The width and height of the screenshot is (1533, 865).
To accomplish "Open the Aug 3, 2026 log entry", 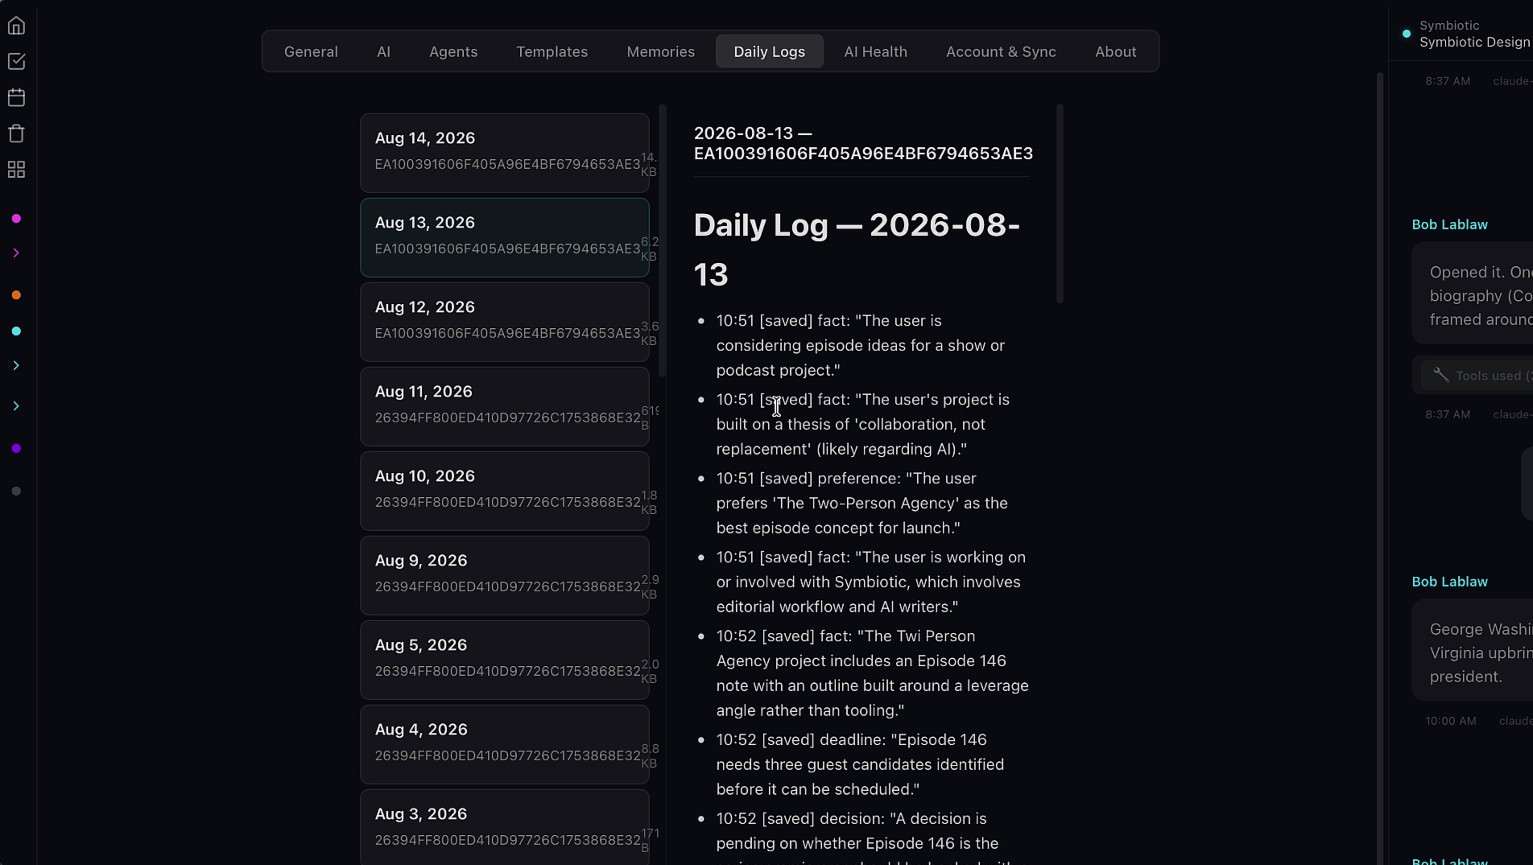I will click(504, 827).
